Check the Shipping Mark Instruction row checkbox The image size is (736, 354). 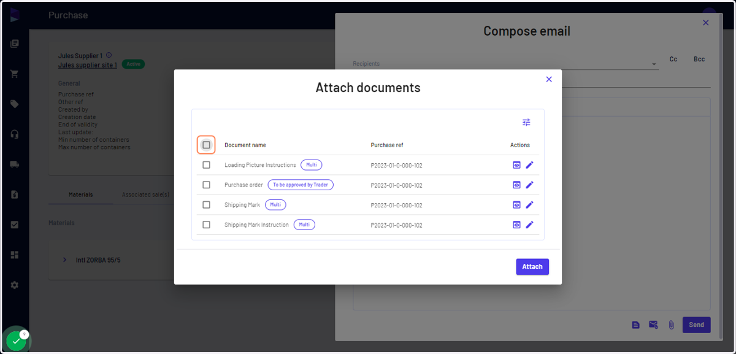(x=206, y=225)
